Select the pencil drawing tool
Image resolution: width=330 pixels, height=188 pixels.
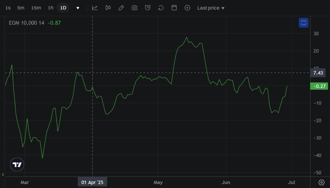tap(121, 8)
